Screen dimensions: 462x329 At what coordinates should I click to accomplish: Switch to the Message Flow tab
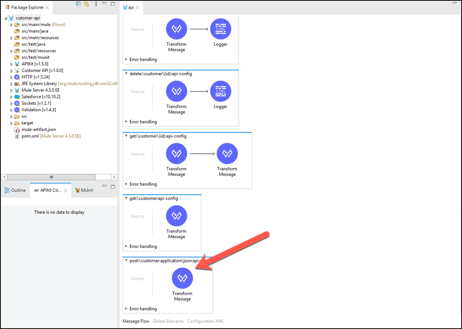click(136, 321)
